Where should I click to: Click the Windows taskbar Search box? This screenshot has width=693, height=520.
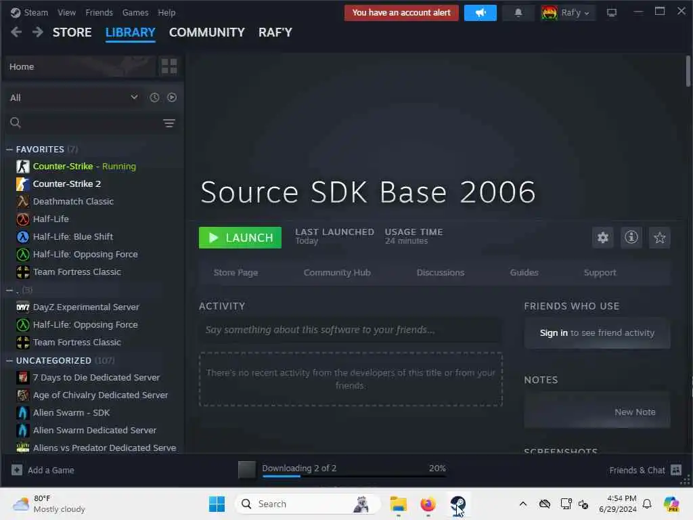[308, 504]
